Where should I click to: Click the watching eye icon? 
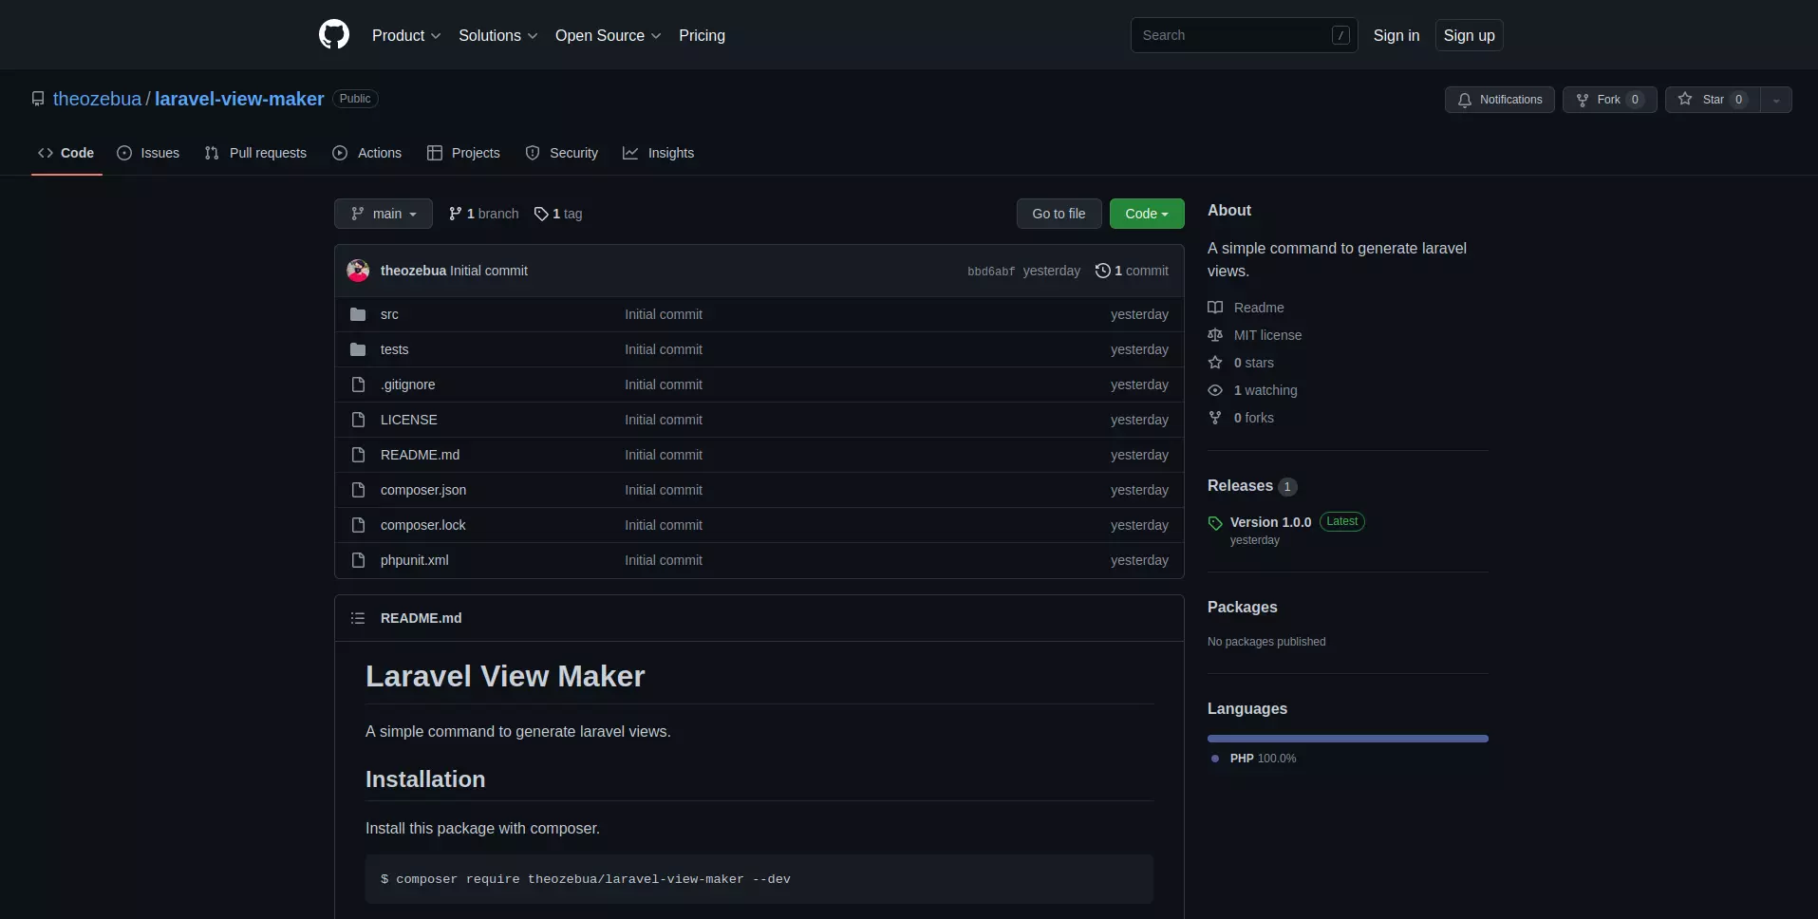[1215, 390]
